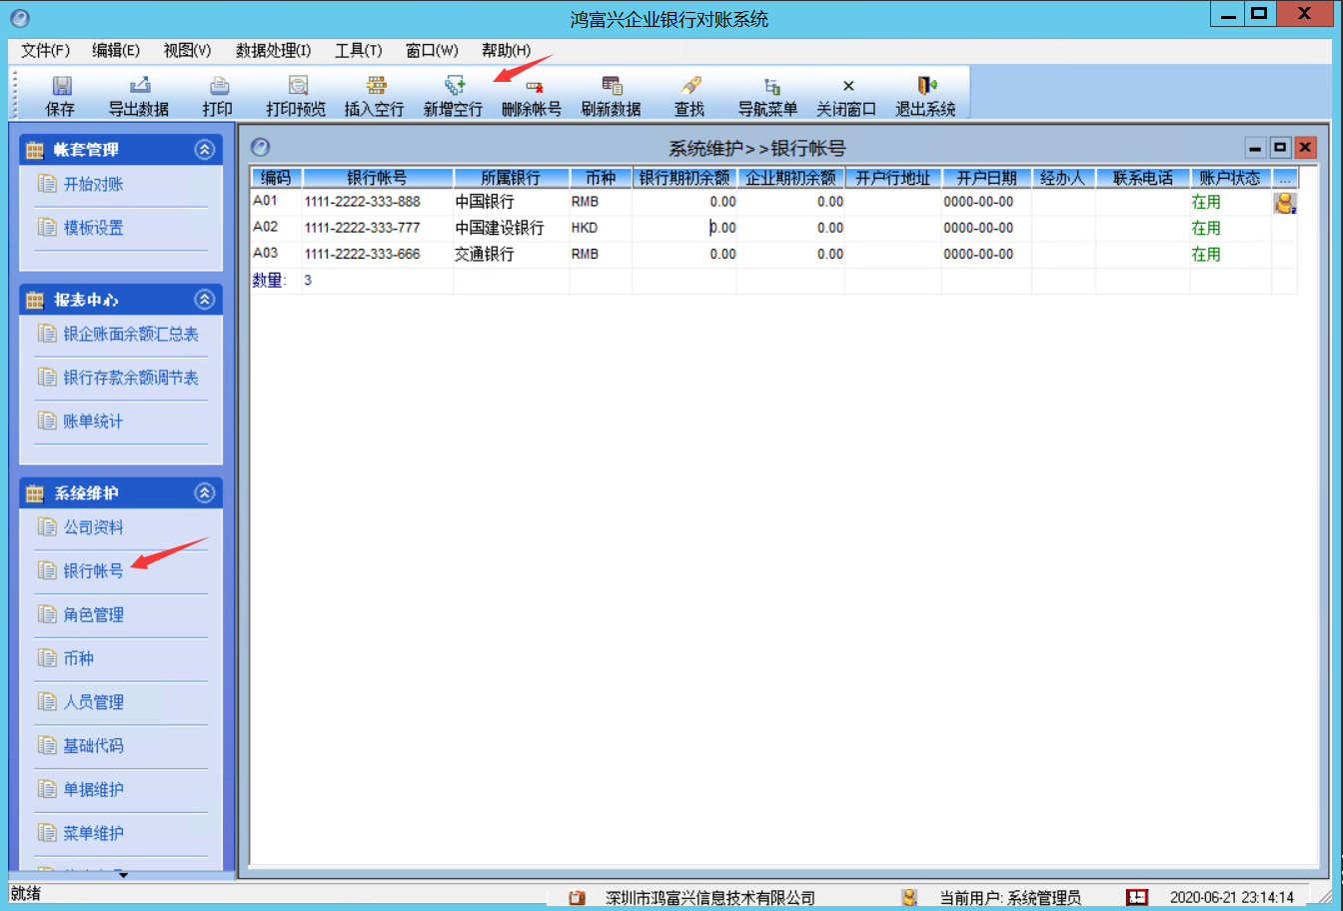Image resolution: width=1343 pixels, height=911 pixels.
Task: Click the status bar company book icon
Action: (x=577, y=897)
